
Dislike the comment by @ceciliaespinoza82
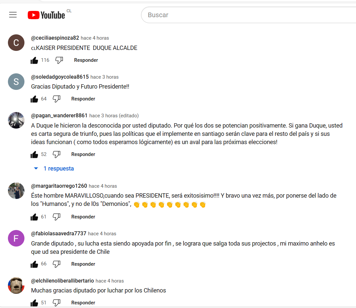point(59,60)
